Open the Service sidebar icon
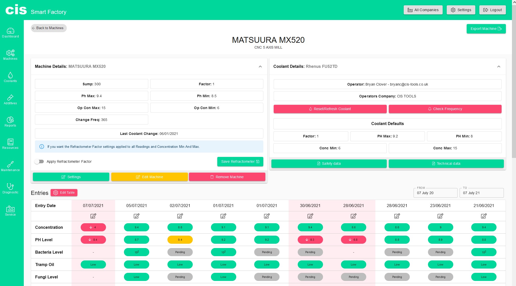The height and width of the screenshot is (286, 516). pos(10,209)
